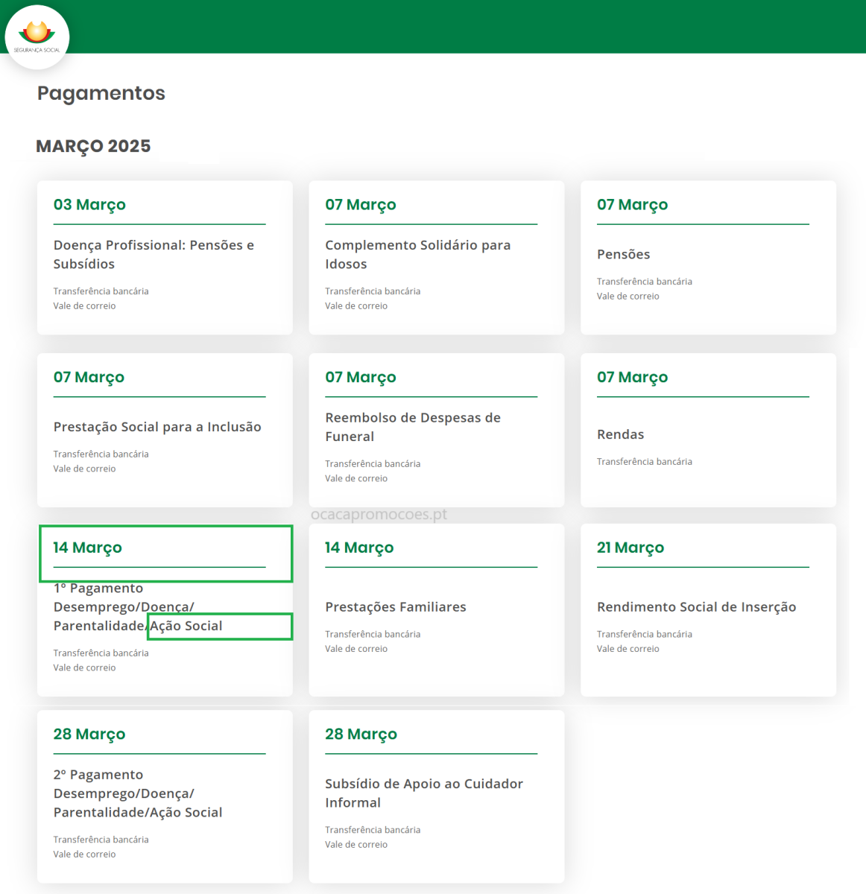Click the Segurança Social logo
This screenshot has width=866, height=894.
pos(37,37)
